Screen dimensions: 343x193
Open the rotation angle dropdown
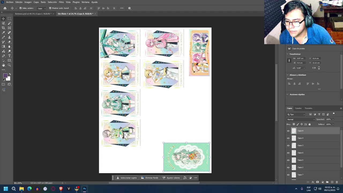(304, 68)
